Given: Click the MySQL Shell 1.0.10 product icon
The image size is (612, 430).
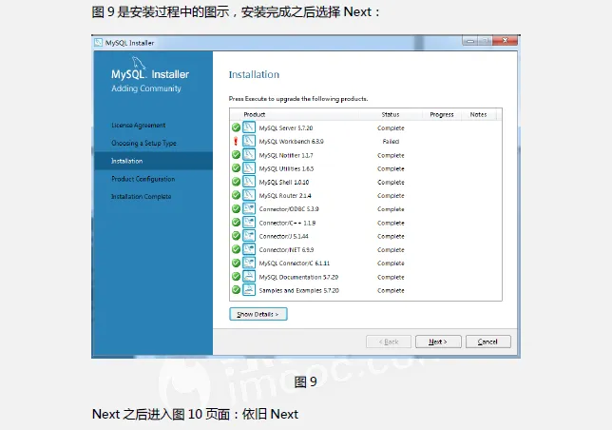Looking at the screenshot, I should tap(249, 182).
